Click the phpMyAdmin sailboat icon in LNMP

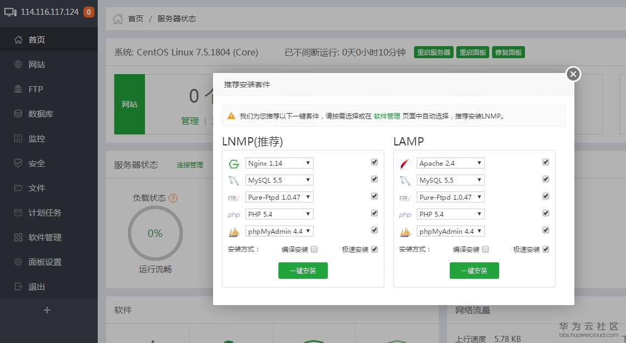(233, 232)
